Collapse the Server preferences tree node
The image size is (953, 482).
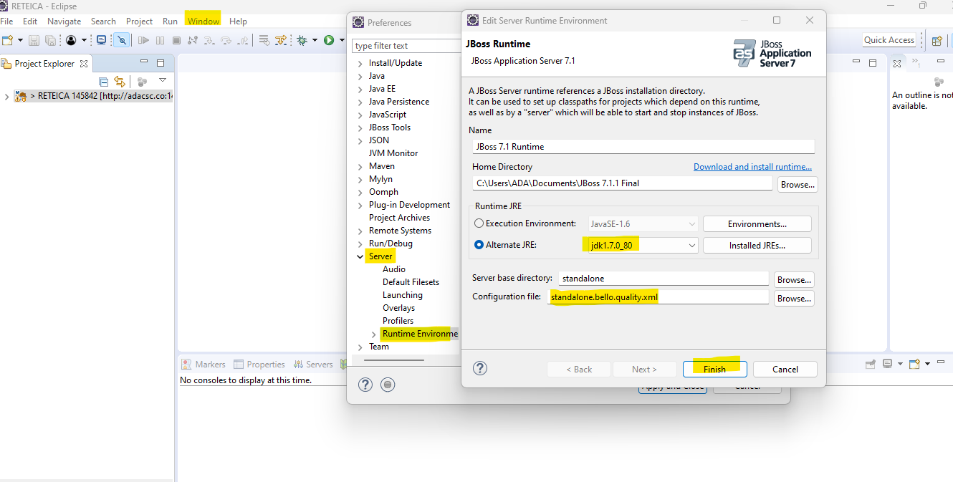(x=360, y=256)
